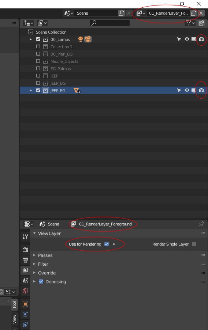The image size is (208, 330).
Task: Enable the Middle_Objects collection checkbox
Action: pyautogui.click(x=38, y=61)
